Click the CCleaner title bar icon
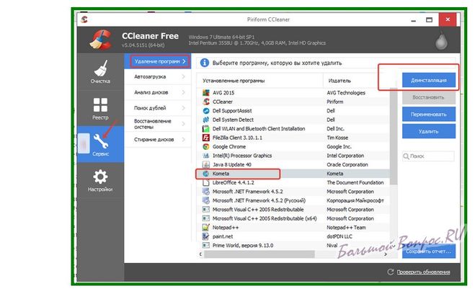Screen dimensions: 475x294 pyautogui.click(x=84, y=19)
